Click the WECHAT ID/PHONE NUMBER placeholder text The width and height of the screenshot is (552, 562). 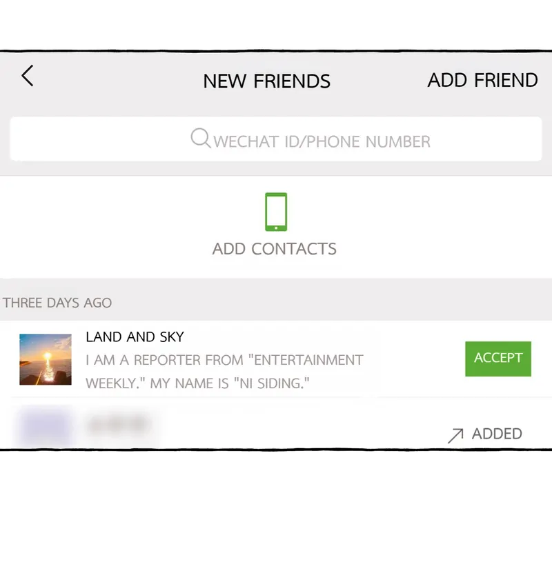(322, 142)
